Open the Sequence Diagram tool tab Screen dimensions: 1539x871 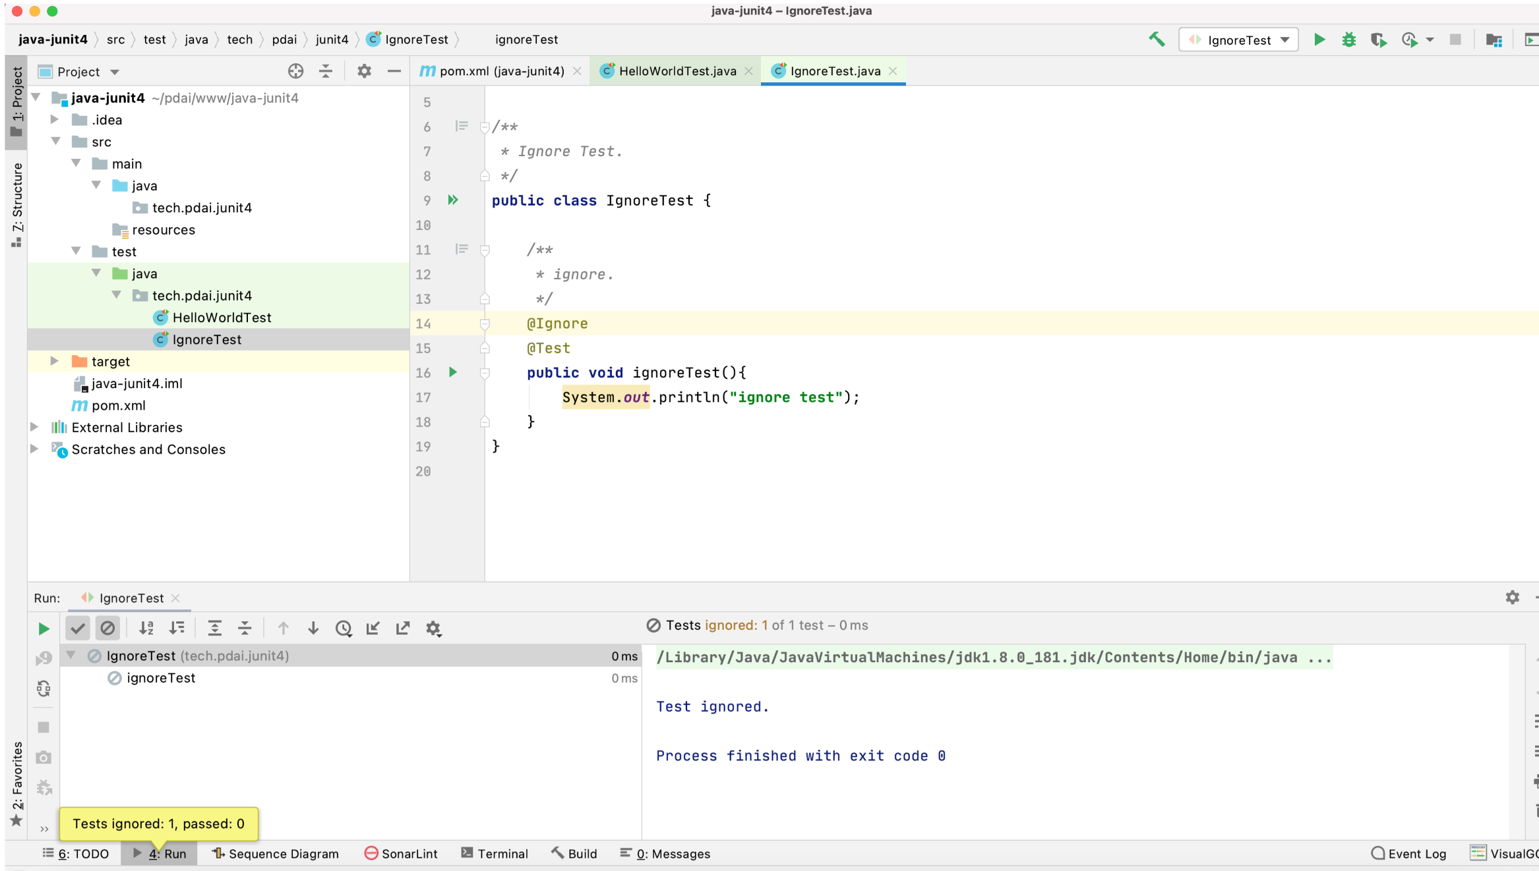[x=275, y=854]
